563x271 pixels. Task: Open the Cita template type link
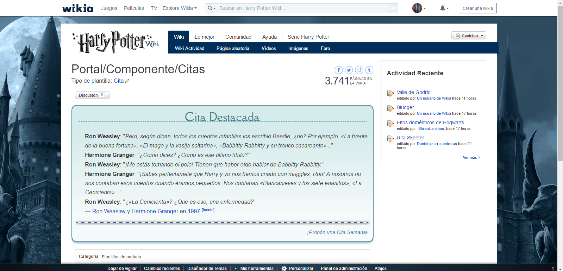point(119,81)
